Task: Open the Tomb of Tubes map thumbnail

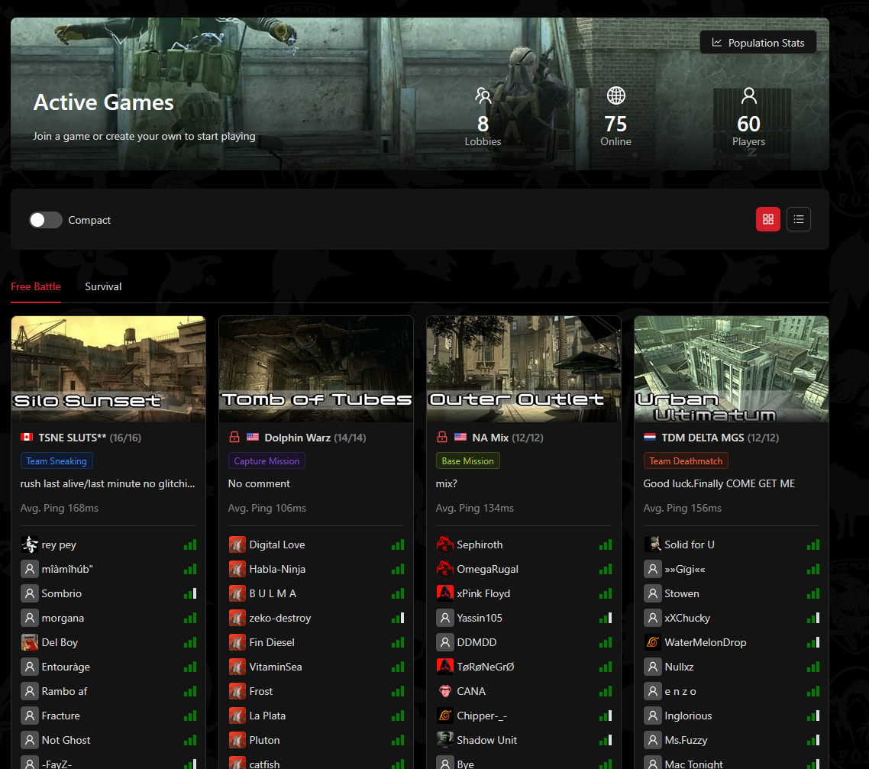Action: pos(316,369)
